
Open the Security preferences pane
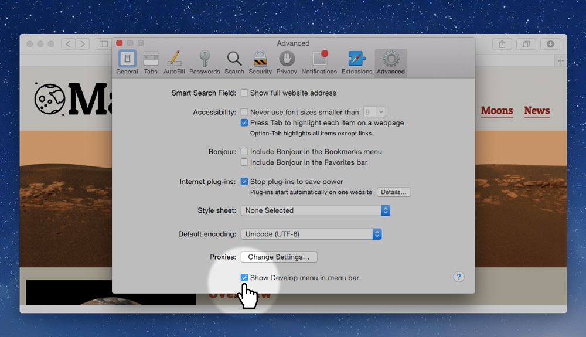click(260, 63)
